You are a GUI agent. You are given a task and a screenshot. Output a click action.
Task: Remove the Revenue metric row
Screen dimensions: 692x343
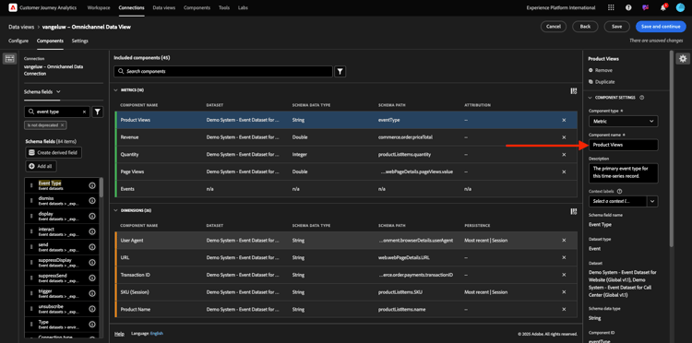pos(564,137)
